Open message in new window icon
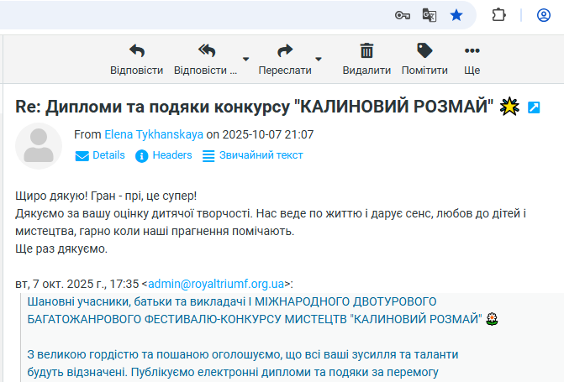Viewport: 564px width, 382px height. (x=534, y=107)
